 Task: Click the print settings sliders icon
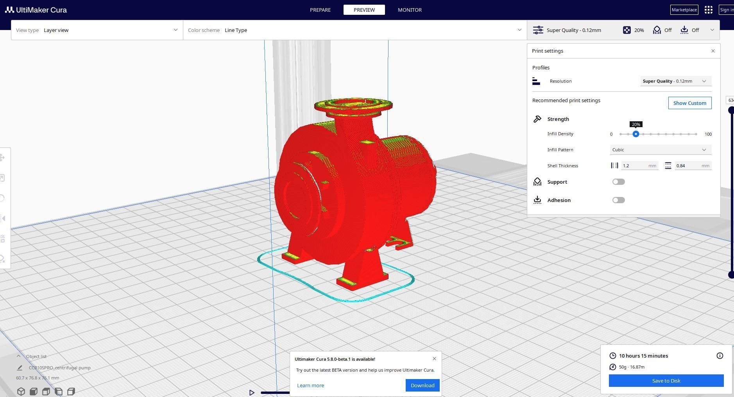point(538,30)
